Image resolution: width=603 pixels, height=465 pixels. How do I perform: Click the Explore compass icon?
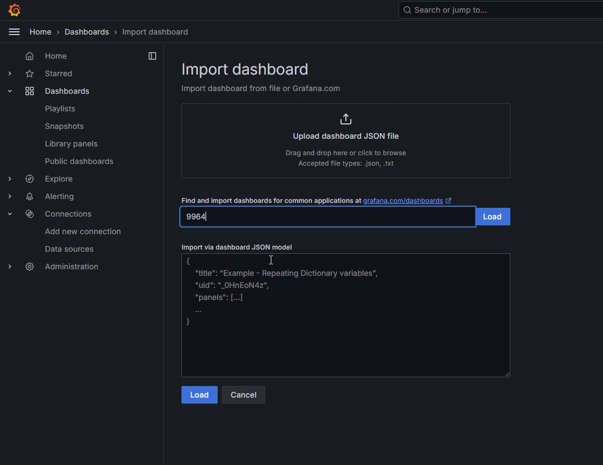(x=30, y=179)
